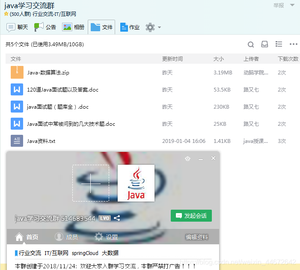Click text file icon of Java资料.txt
Screen dimensions: 300x270
[17, 141]
